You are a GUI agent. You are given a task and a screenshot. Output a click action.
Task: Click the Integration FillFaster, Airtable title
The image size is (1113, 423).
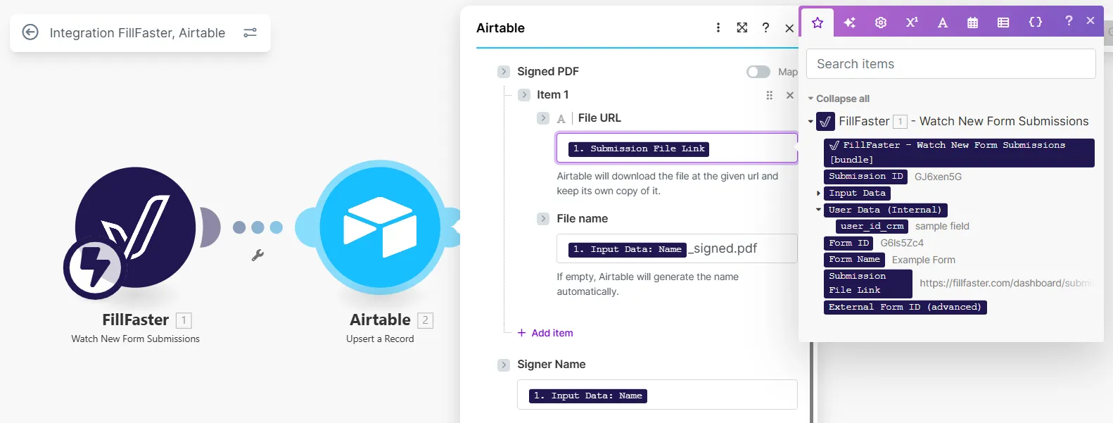coord(137,33)
